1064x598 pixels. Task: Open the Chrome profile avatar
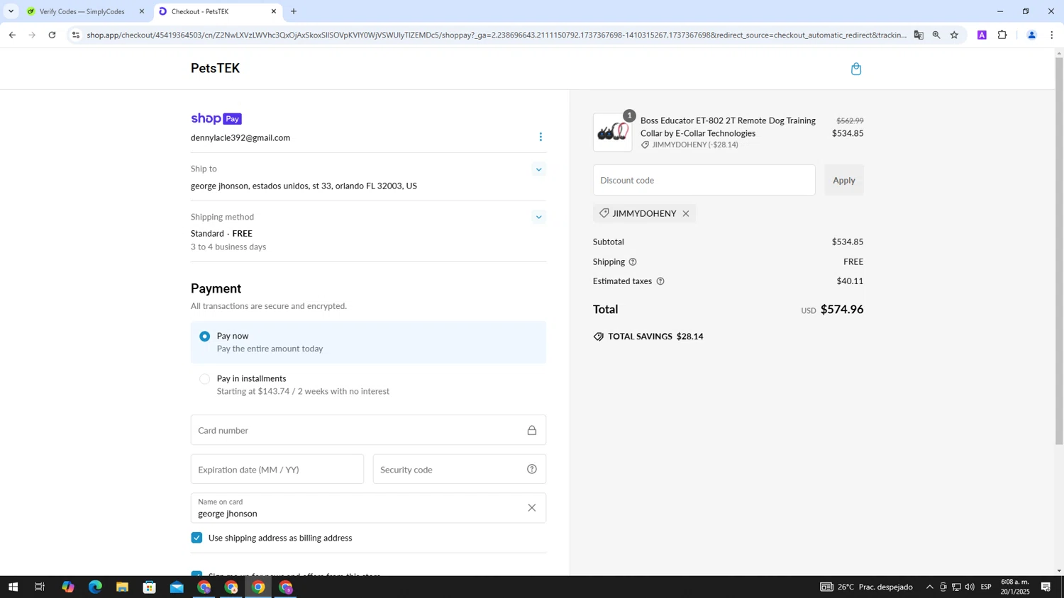[x=1031, y=35]
